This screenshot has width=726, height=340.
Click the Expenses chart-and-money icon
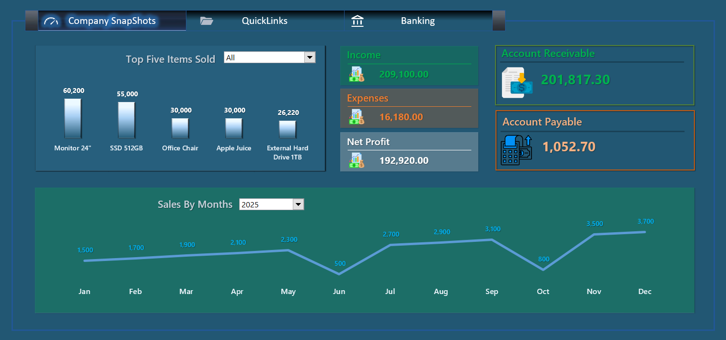pyautogui.click(x=357, y=117)
